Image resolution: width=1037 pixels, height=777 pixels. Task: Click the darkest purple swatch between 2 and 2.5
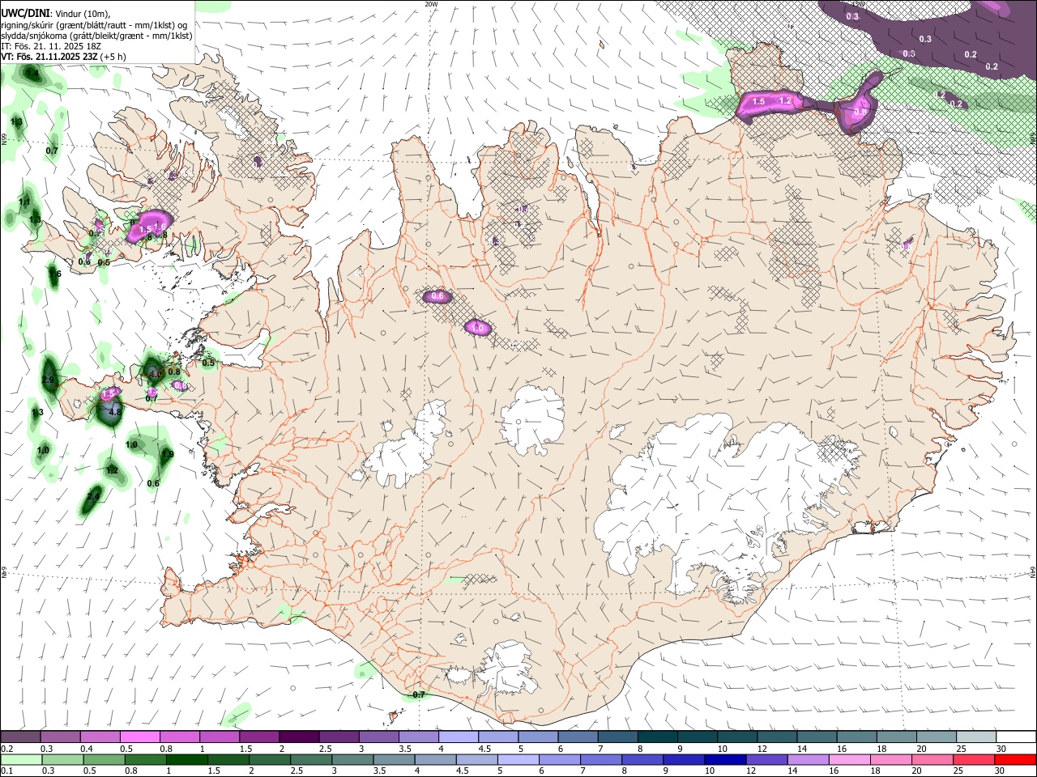click(x=298, y=737)
